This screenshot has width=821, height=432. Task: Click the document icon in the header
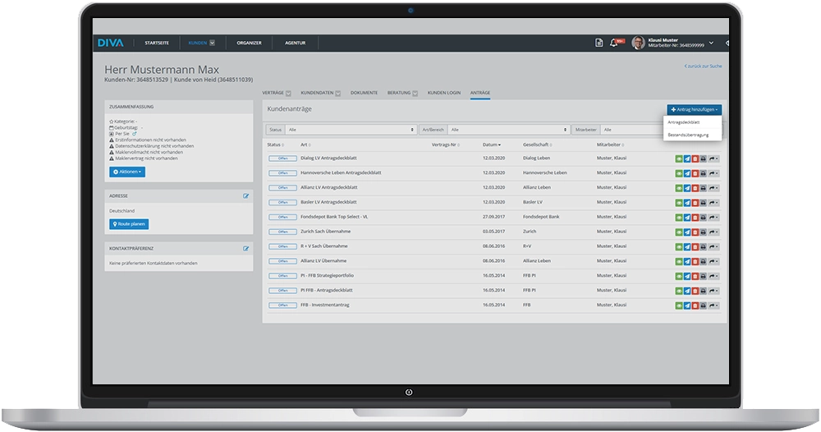599,43
